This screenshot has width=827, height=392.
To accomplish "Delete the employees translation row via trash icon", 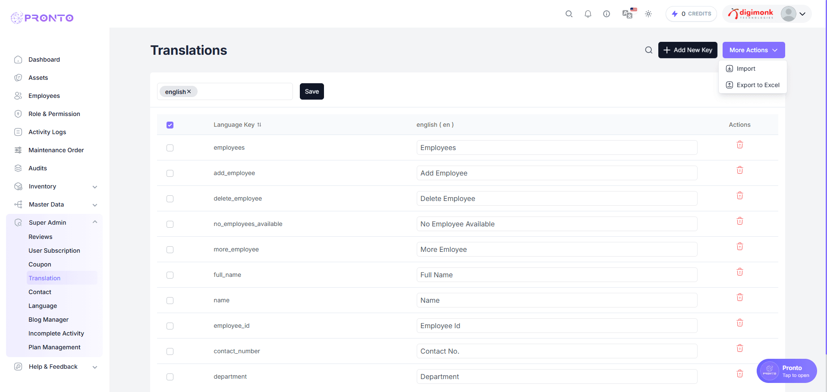I will (739, 144).
